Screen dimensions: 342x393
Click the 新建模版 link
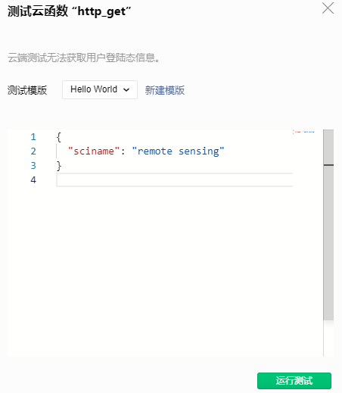[165, 90]
